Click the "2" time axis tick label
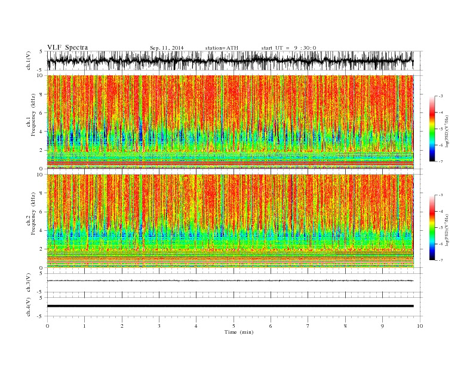Screen dimensions: 473x366 coord(122,326)
